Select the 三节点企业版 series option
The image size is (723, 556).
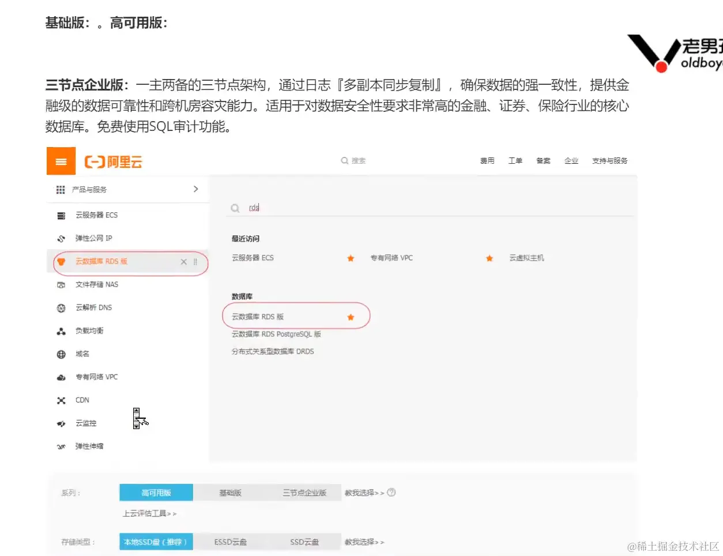304,493
